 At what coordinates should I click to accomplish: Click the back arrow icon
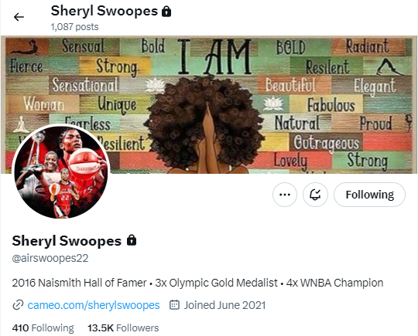point(19,17)
